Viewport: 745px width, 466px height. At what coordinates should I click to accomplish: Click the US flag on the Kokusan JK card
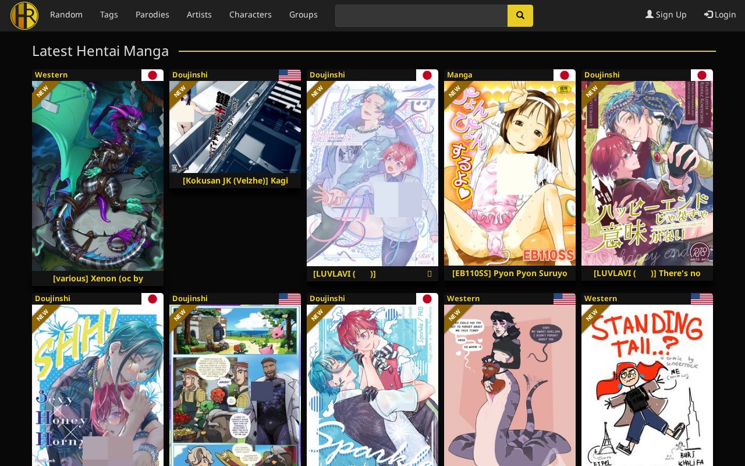pos(290,75)
